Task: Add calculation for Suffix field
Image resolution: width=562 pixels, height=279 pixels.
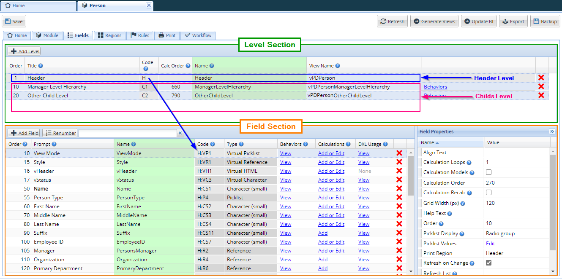Action: click(323, 233)
